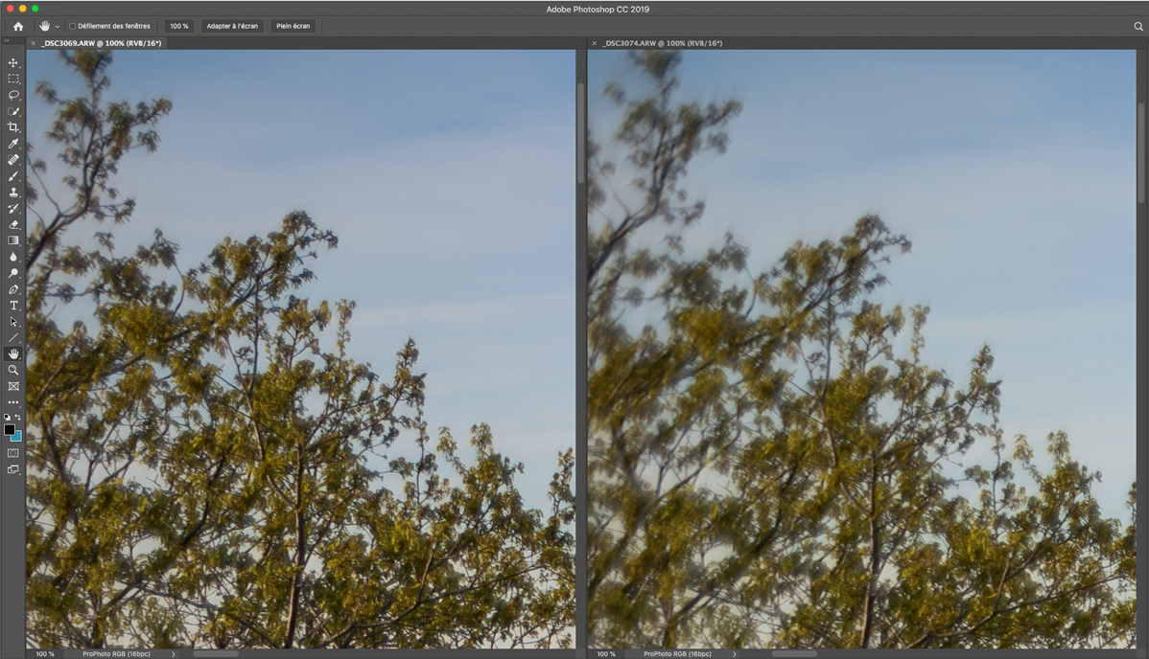Choose the Eraser tool
Viewport: 1149px width, 659px height.
coord(13,225)
